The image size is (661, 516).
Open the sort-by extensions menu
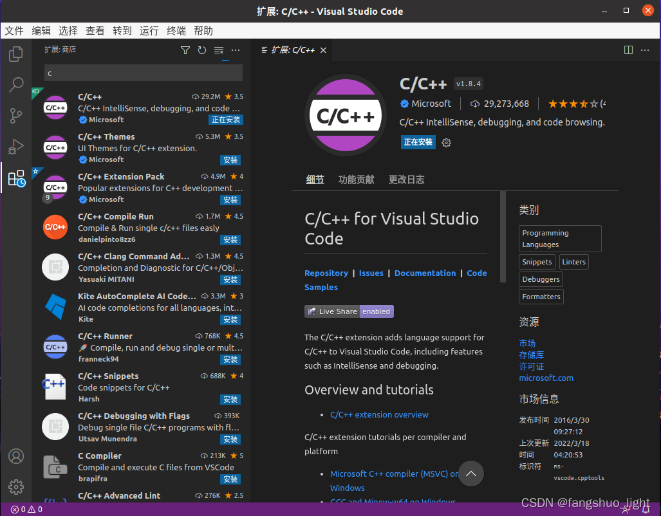pyautogui.click(x=218, y=50)
